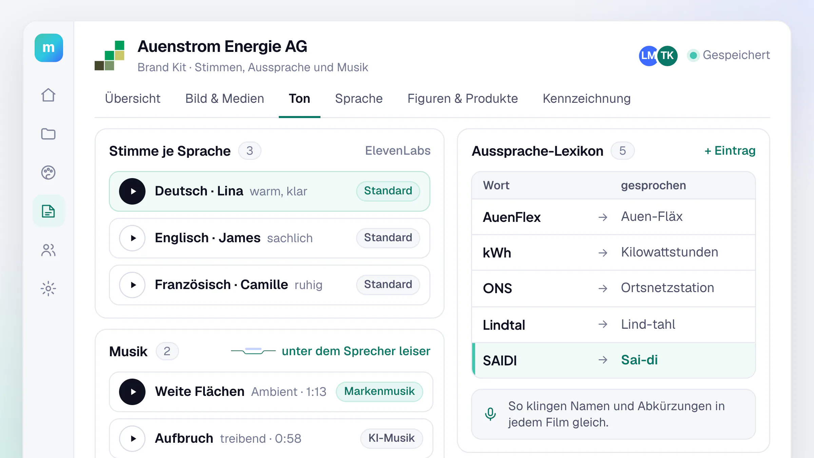Click Standard badge on Französisch · Camille
The image size is (814, 458).
[388, 285]
